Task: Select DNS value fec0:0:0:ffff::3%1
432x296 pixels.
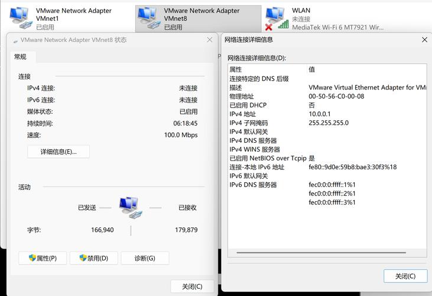Action: coord(332,202)
